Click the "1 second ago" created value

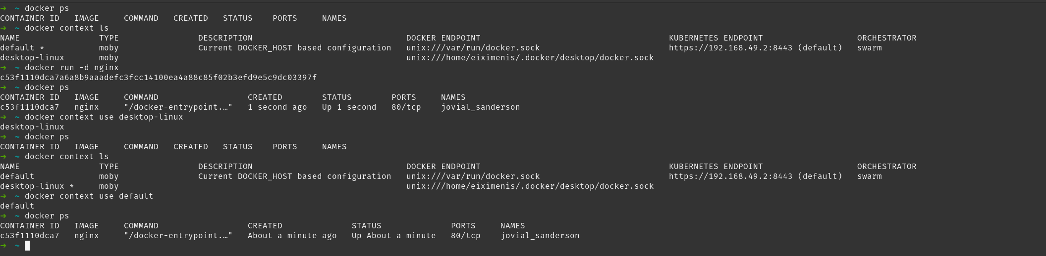[277, 107]
